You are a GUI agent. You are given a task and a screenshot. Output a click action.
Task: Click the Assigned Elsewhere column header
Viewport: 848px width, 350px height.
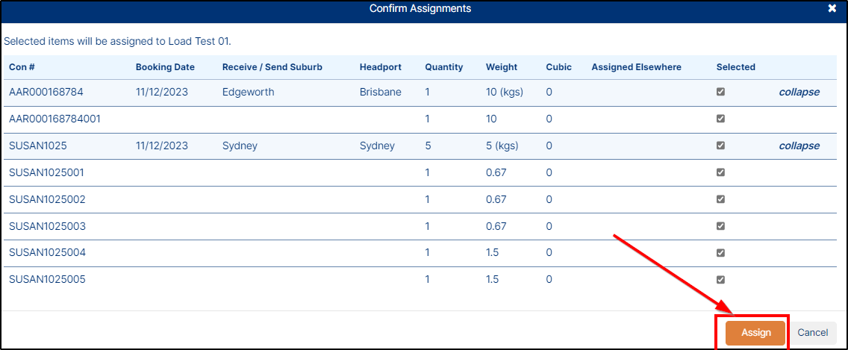pyautogui.click(x=636, y=67)
